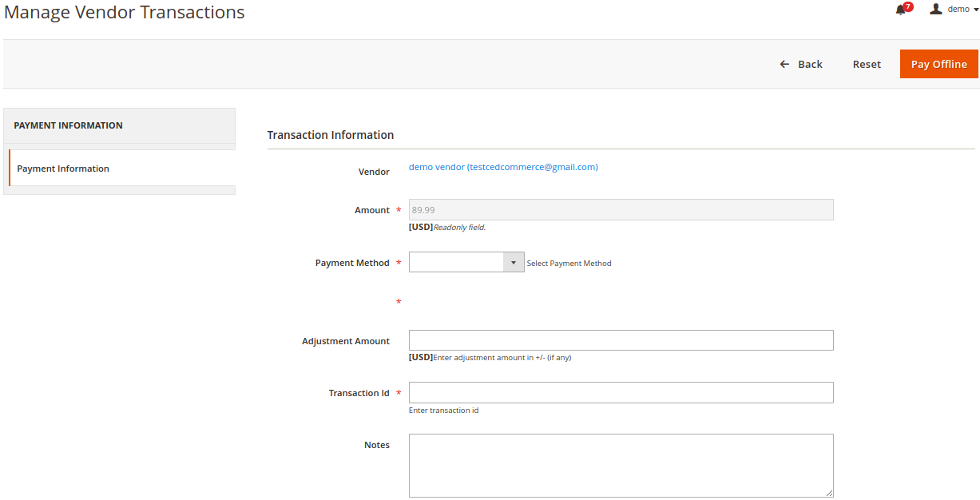The width and height of the screenshot is (980, 500).
Task: Click the Adjustment Amount label
Action: (346, 341)
